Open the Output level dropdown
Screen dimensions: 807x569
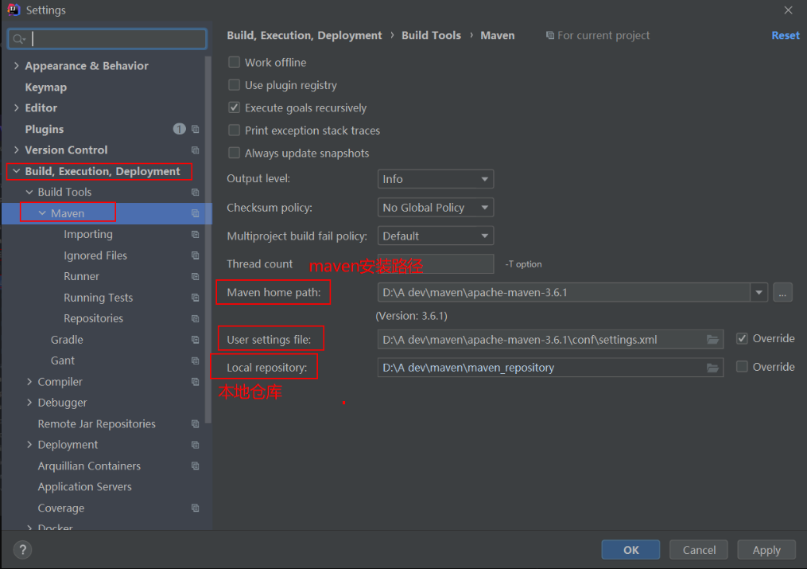pyautogui.click(x=435, y=179)
